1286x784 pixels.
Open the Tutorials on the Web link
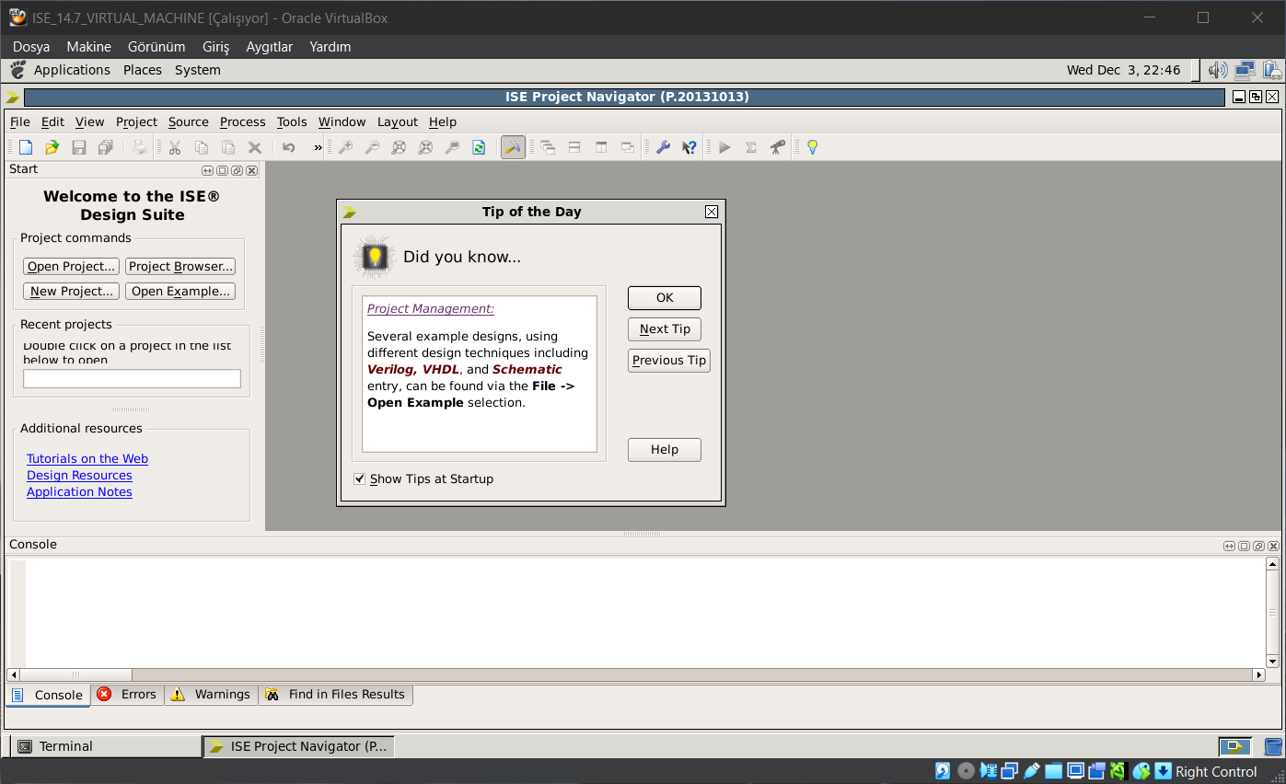point(87,458)
